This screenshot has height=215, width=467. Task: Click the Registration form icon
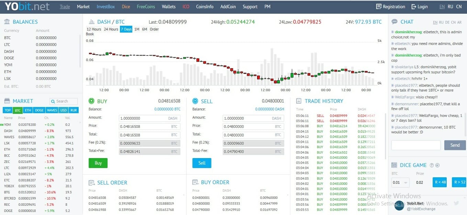click(x=379, y=7)
